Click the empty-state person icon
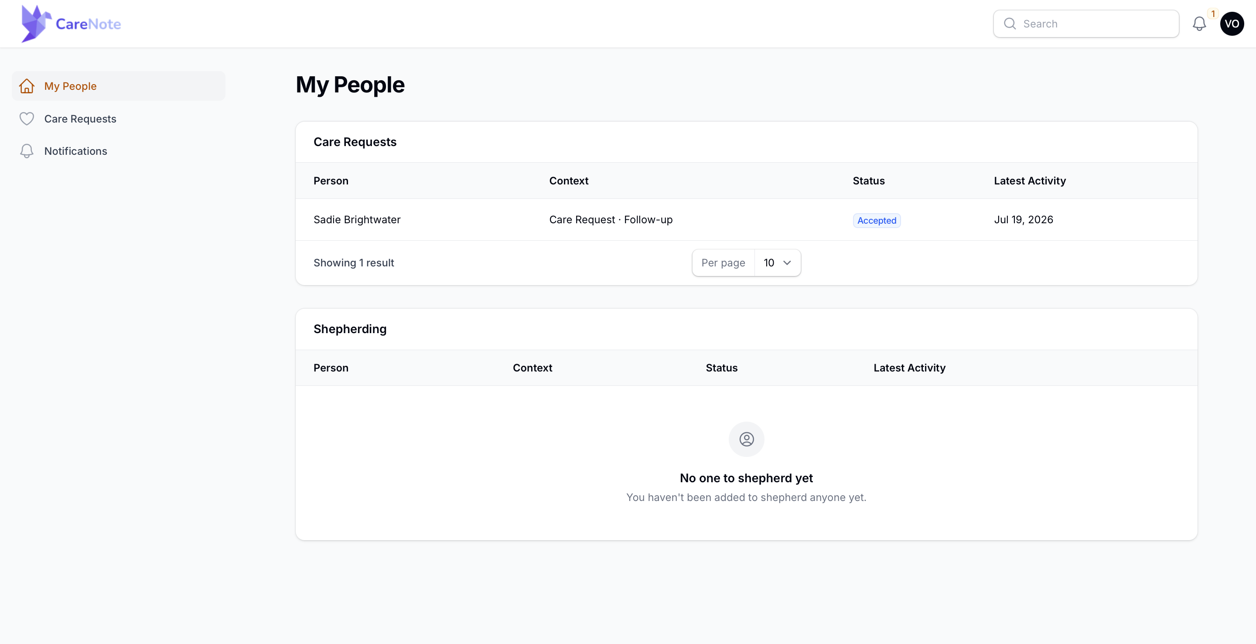 click(747, 439)
